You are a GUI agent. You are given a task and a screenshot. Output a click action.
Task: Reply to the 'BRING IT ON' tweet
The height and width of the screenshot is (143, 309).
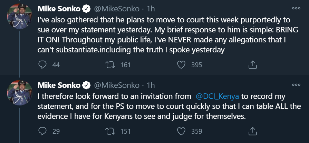pyautogui.click(x=42, y=64)
